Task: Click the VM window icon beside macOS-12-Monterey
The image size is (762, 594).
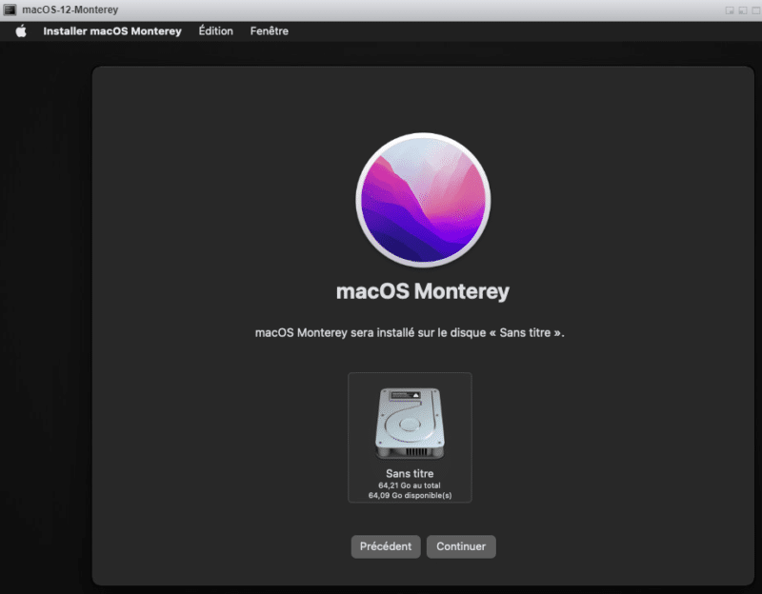Action: (x=10, y=10)
